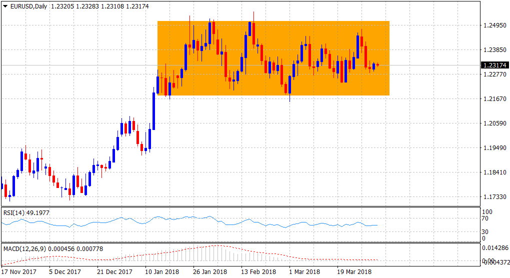510x278 pixels.
Task: Click the RSI 30 level label
Action: point(485,232)
